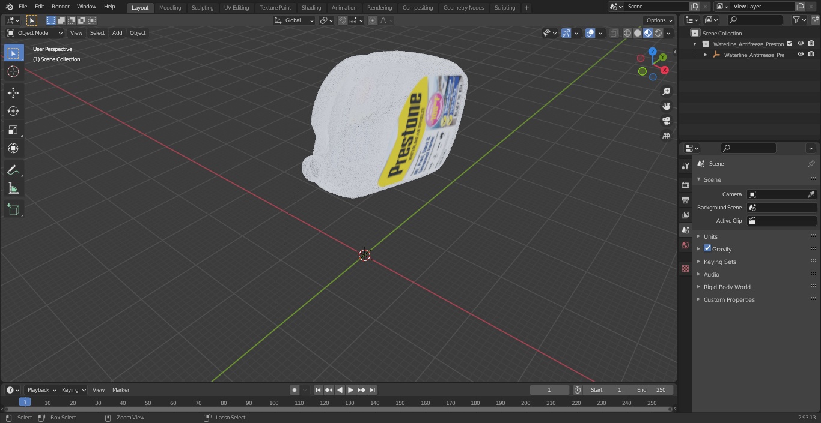Screen dimensions: 821x423
Task: Activate the Transform tool
Action: 13,148
